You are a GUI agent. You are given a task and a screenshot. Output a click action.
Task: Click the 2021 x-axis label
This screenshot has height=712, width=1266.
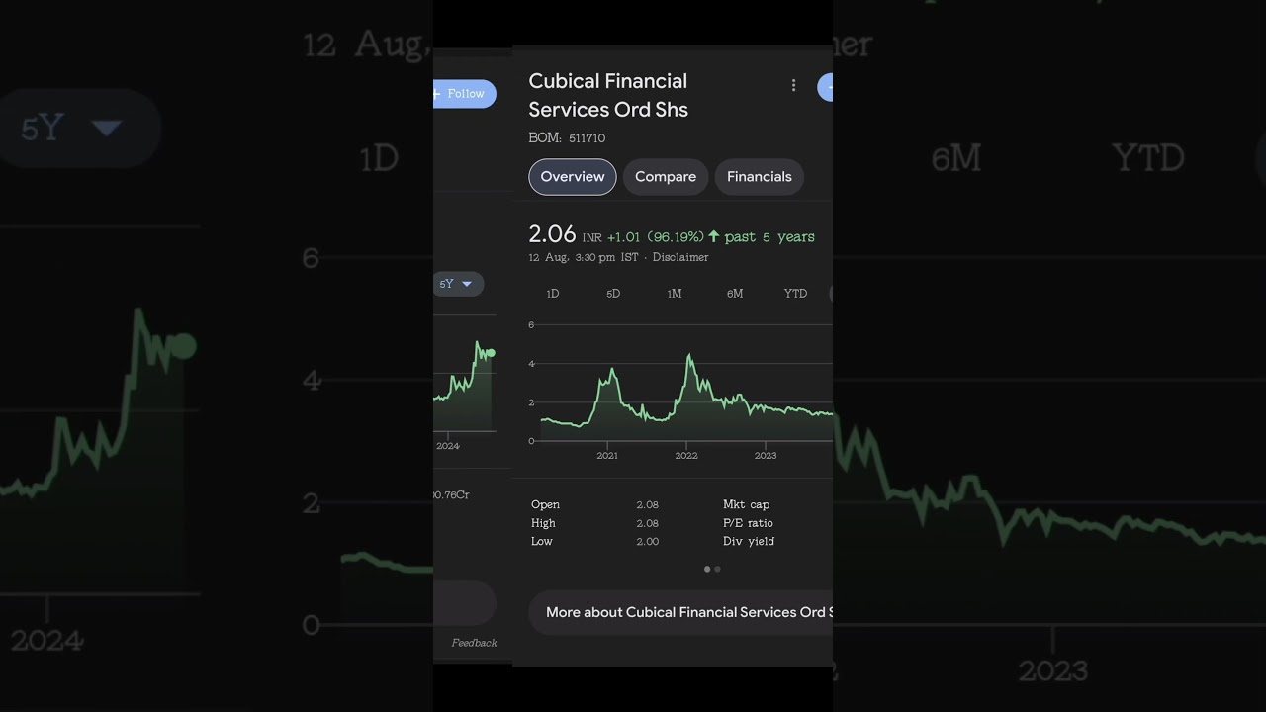(607, 456)
